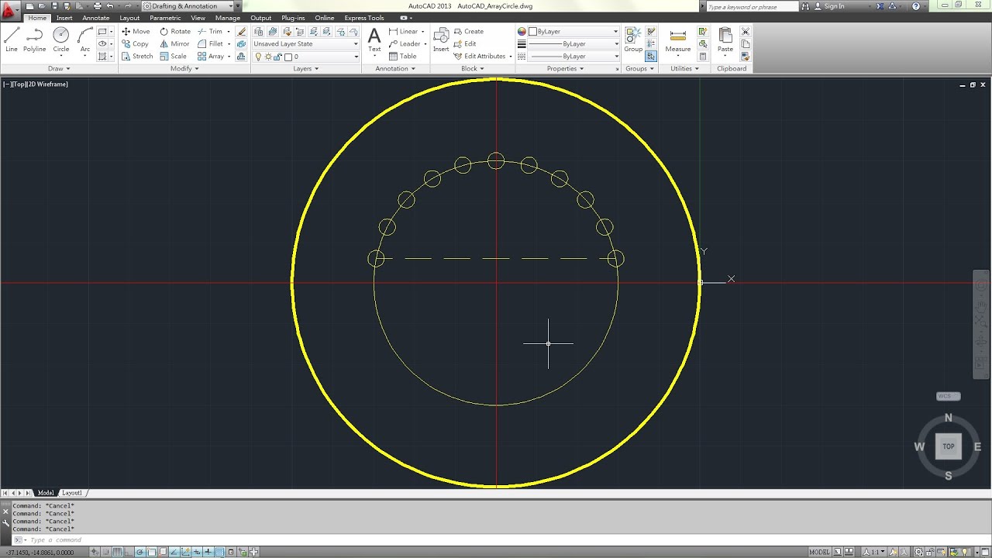
Task: Open the Annotate ribbon tab
Action: click(96, 18)
